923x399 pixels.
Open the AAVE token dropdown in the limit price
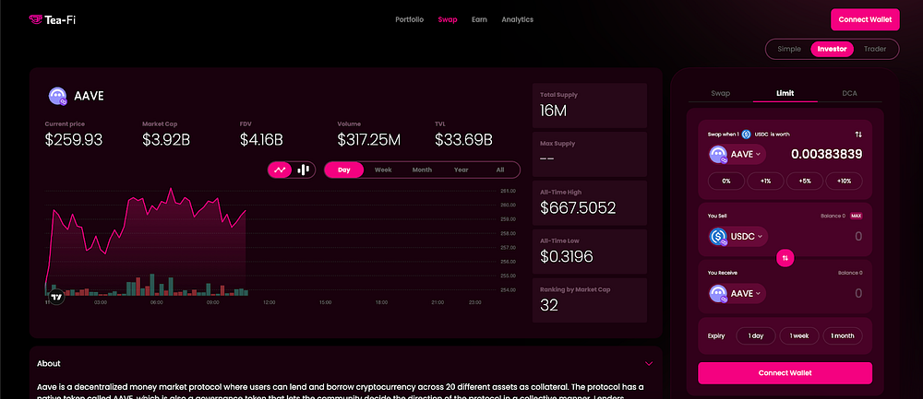737,155
